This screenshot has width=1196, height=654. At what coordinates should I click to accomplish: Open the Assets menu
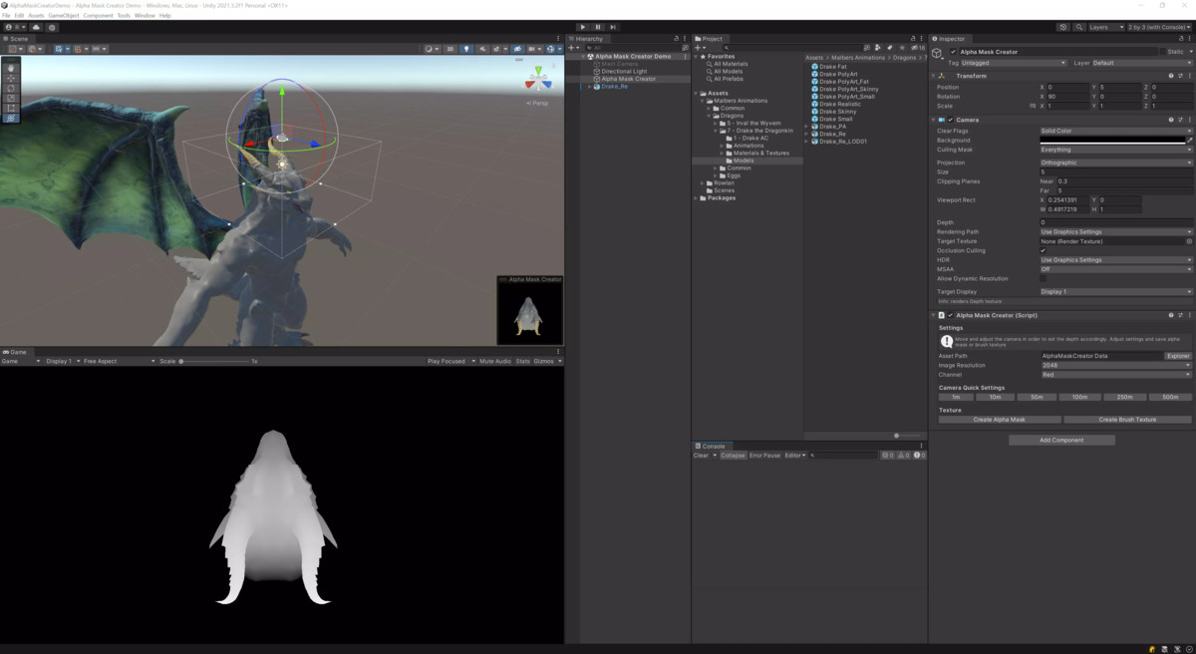click(x=36, y=16)
